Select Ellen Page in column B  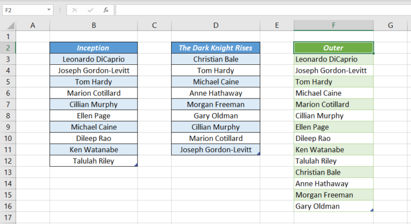tap(94, 116)
